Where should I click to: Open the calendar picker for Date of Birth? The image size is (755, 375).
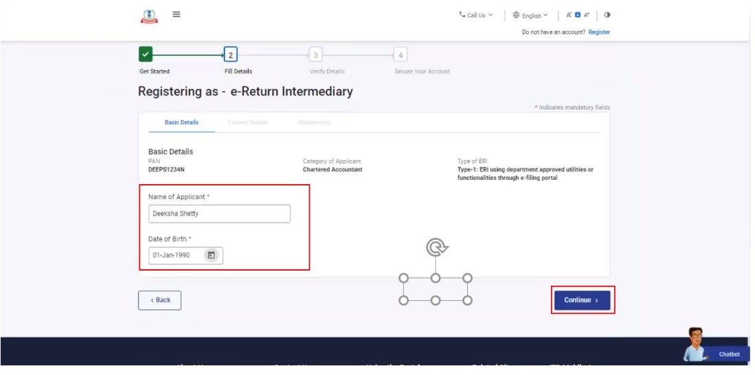[x=212, y=255]
